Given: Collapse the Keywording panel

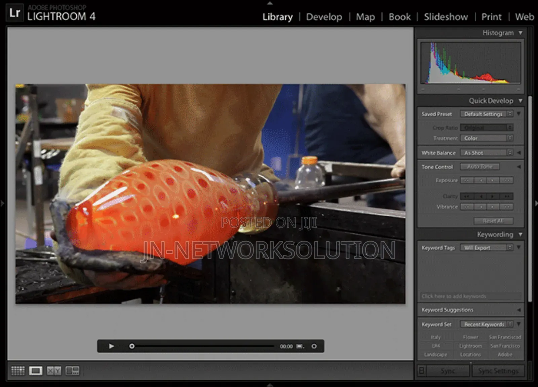Looking at the screenshot, I should pos(521,234).
